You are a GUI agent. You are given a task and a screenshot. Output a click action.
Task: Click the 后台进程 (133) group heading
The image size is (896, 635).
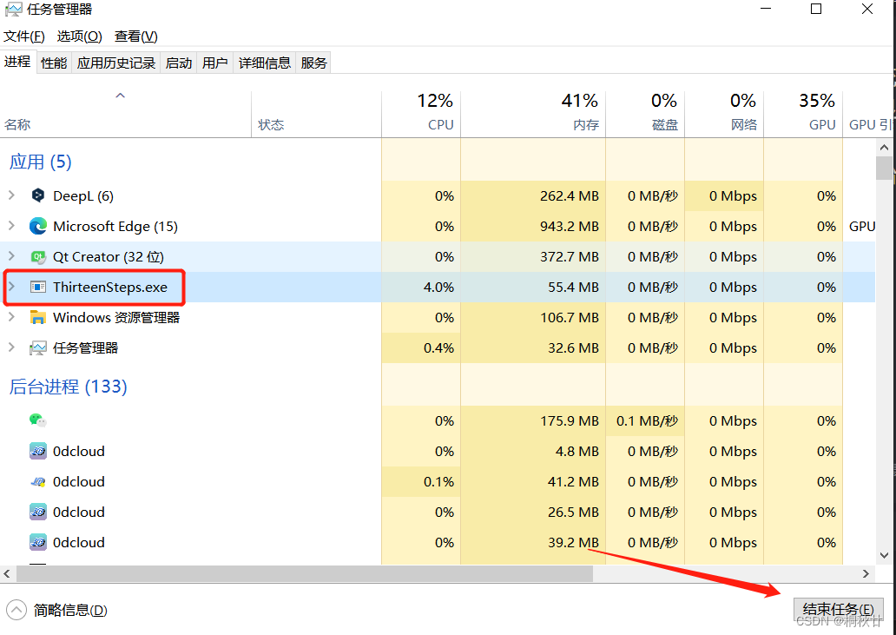pyautogui.click(x=68, y=387)
